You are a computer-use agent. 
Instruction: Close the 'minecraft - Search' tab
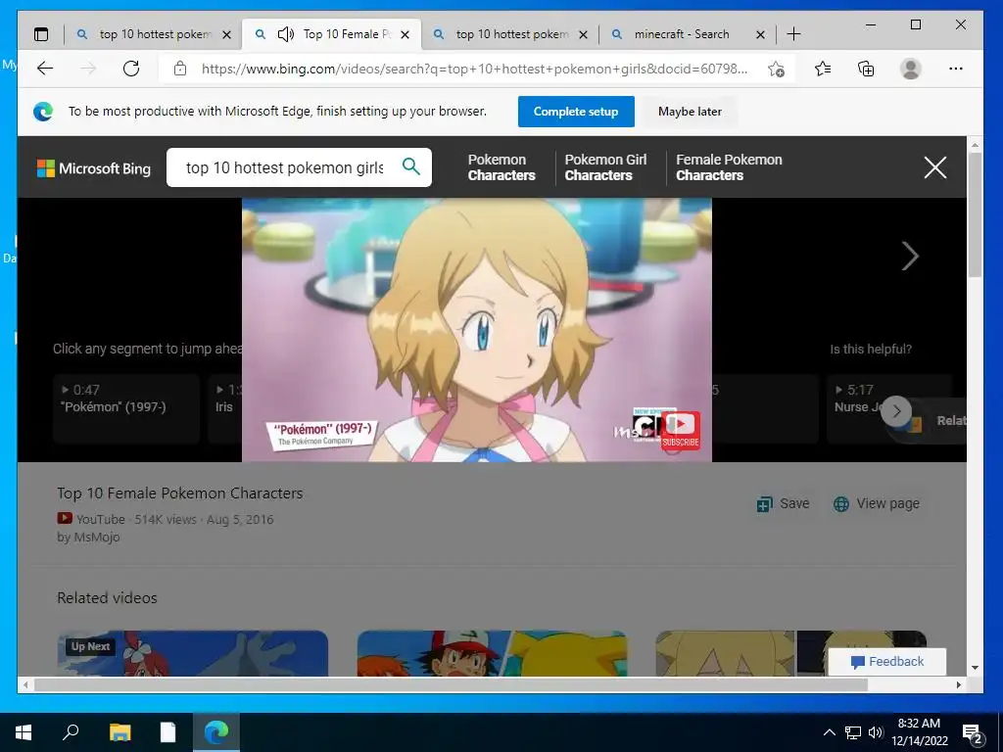coord(760,34)
